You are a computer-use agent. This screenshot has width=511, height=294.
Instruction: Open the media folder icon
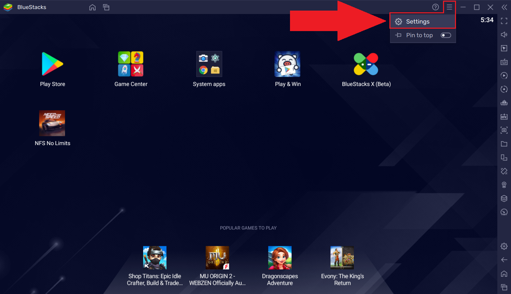click(x=504, y=144)
